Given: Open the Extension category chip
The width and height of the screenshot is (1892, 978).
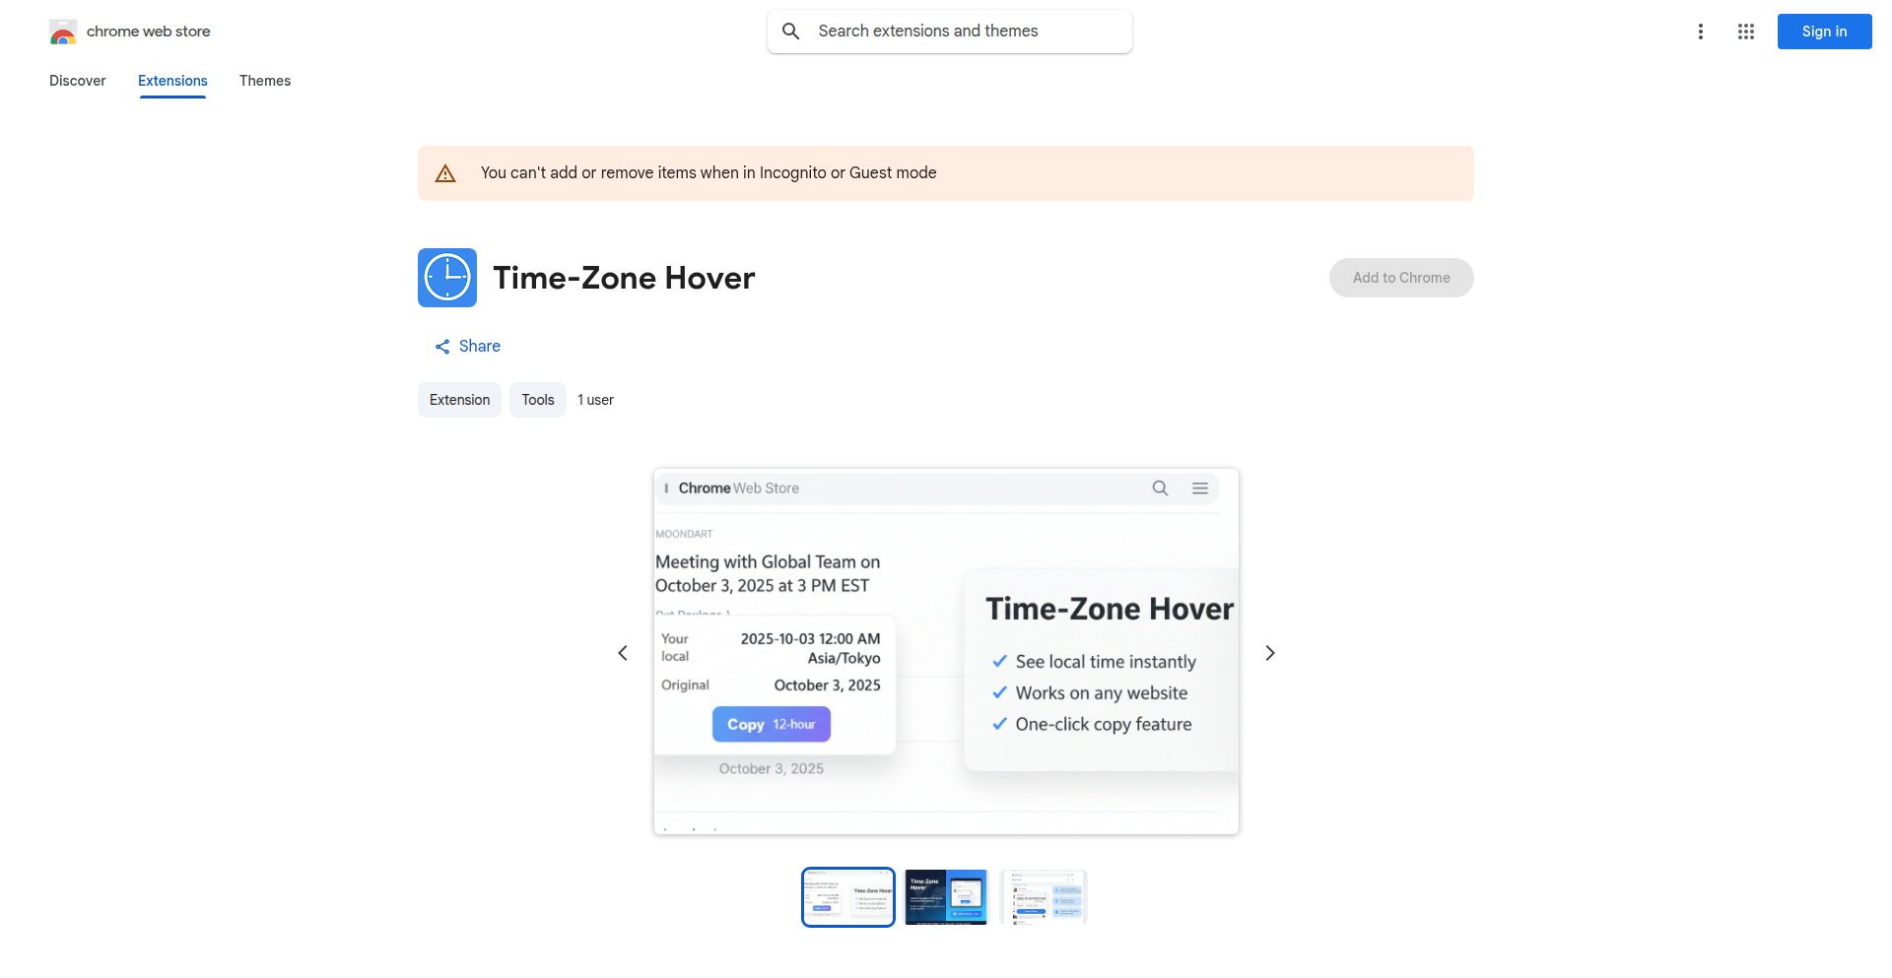Looking at the screenshot, I should [460, 400].
